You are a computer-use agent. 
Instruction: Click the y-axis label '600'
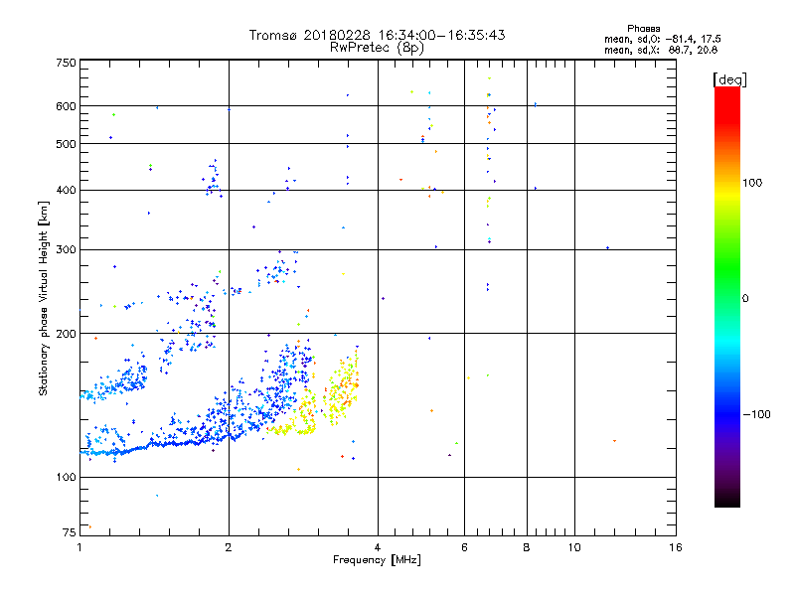(x=66, y=106)
